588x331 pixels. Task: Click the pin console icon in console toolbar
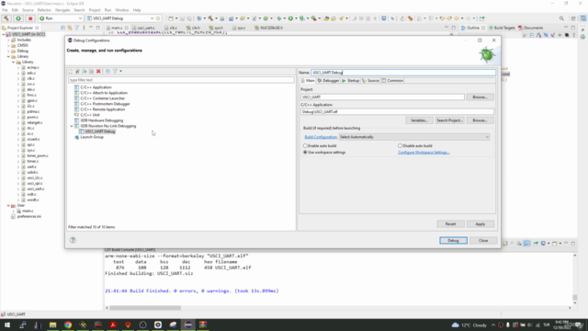pyautogui.click(x=536, y=244)
